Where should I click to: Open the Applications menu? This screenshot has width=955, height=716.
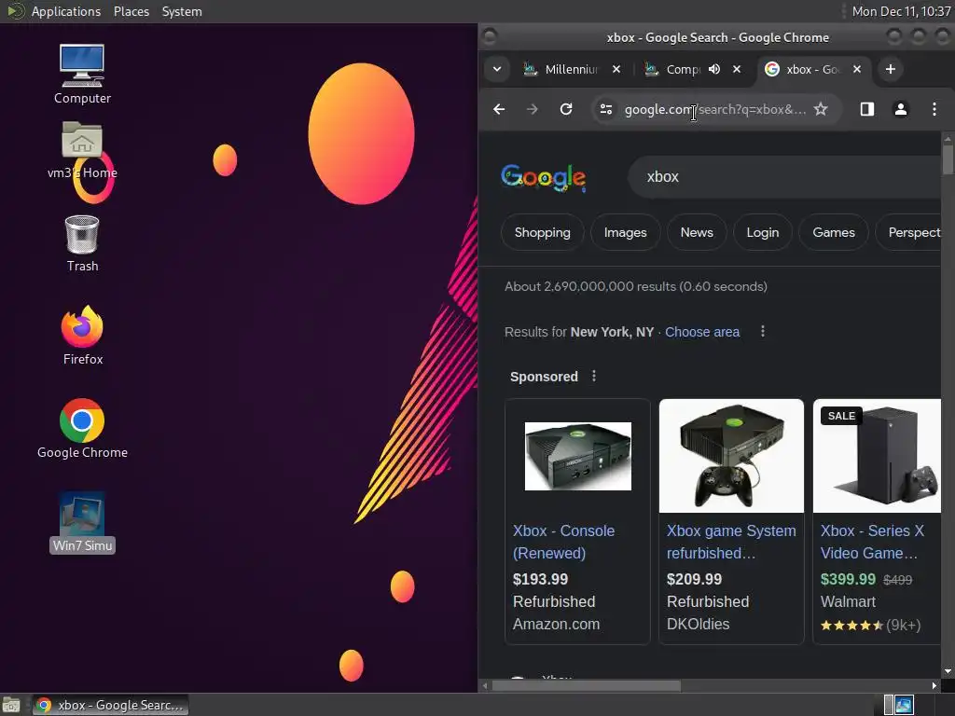click(x=66, y=11)
